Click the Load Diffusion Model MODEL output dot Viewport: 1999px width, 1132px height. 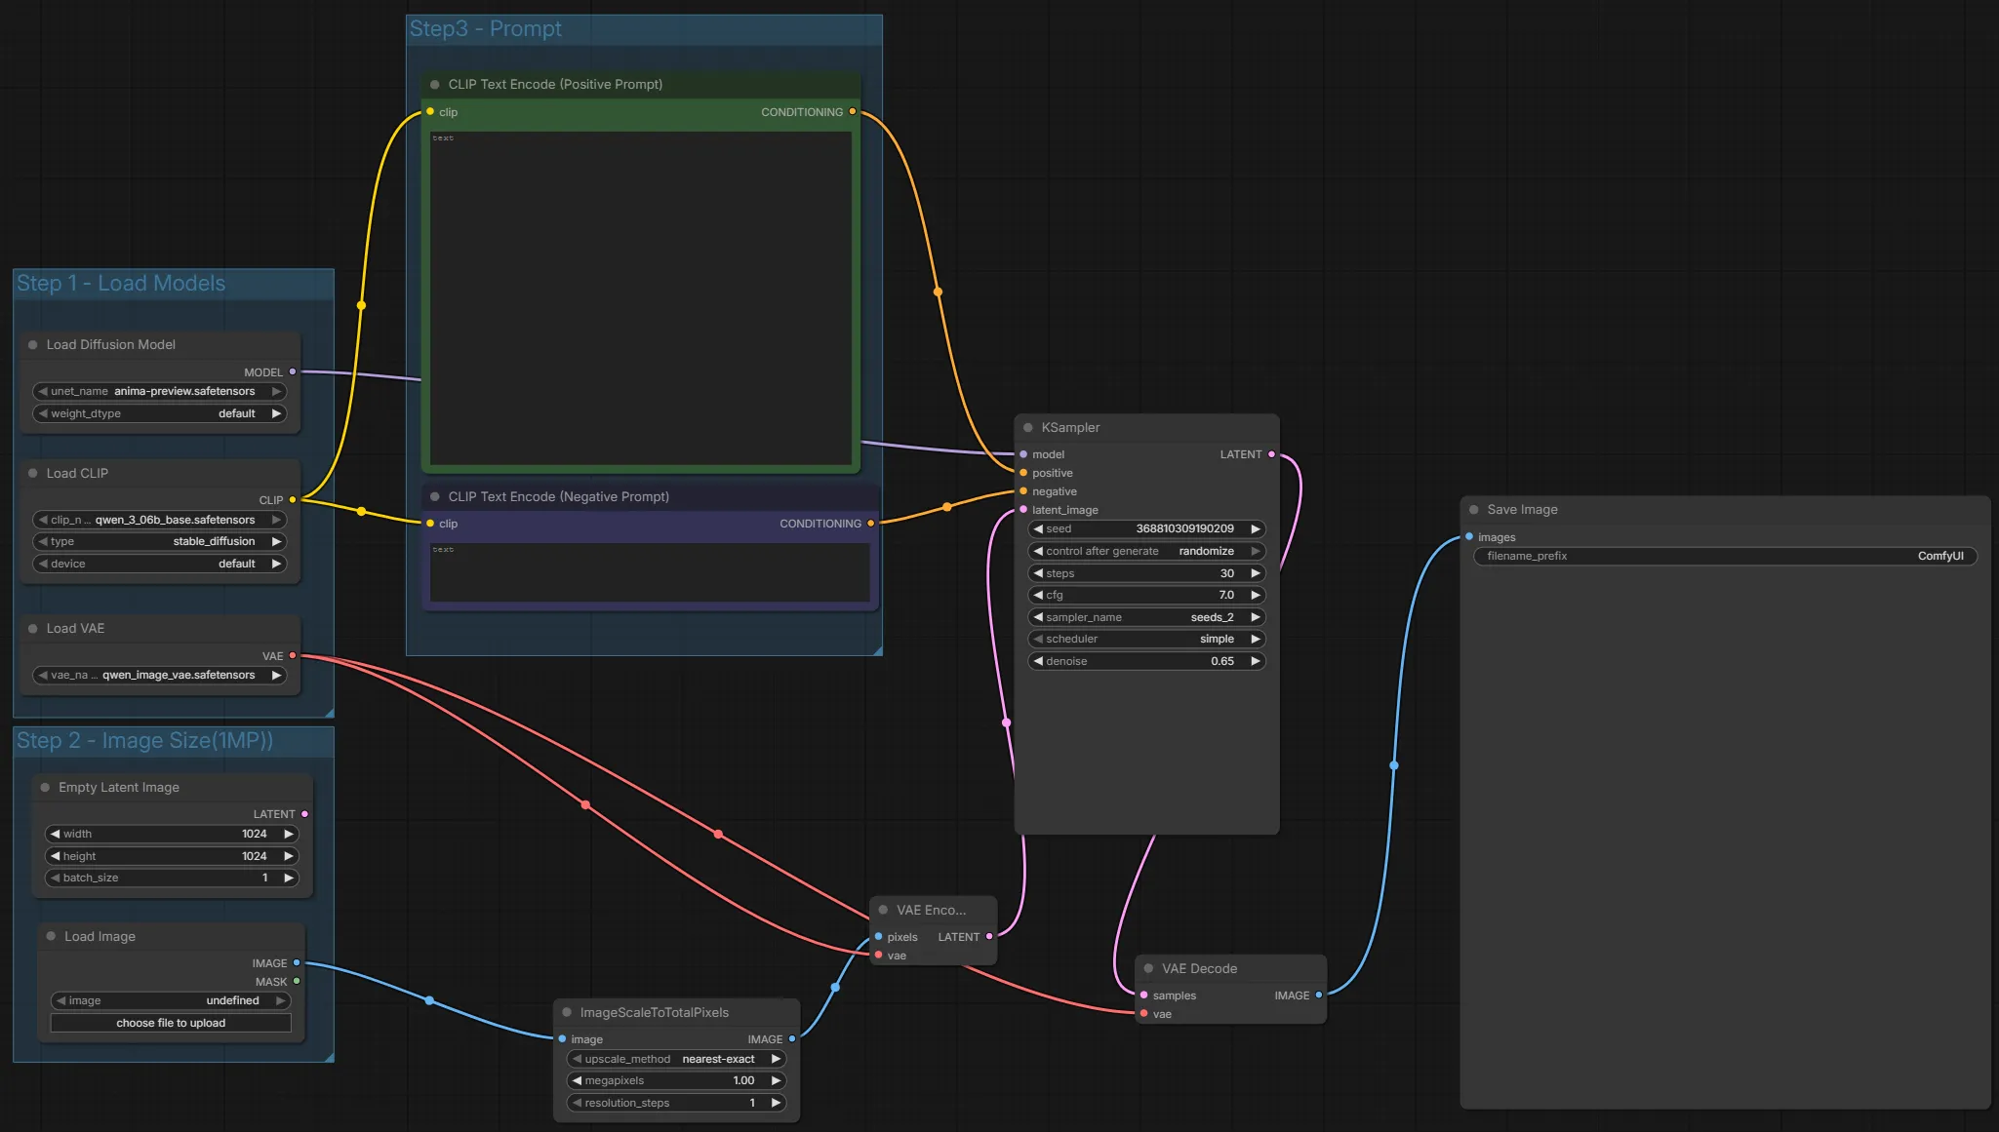coord(292,372)
